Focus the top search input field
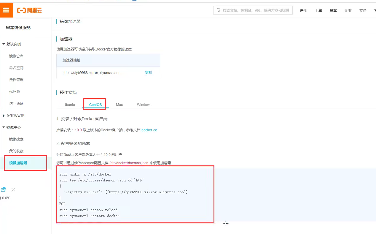 pyautogui.click(x=253, y=10)
